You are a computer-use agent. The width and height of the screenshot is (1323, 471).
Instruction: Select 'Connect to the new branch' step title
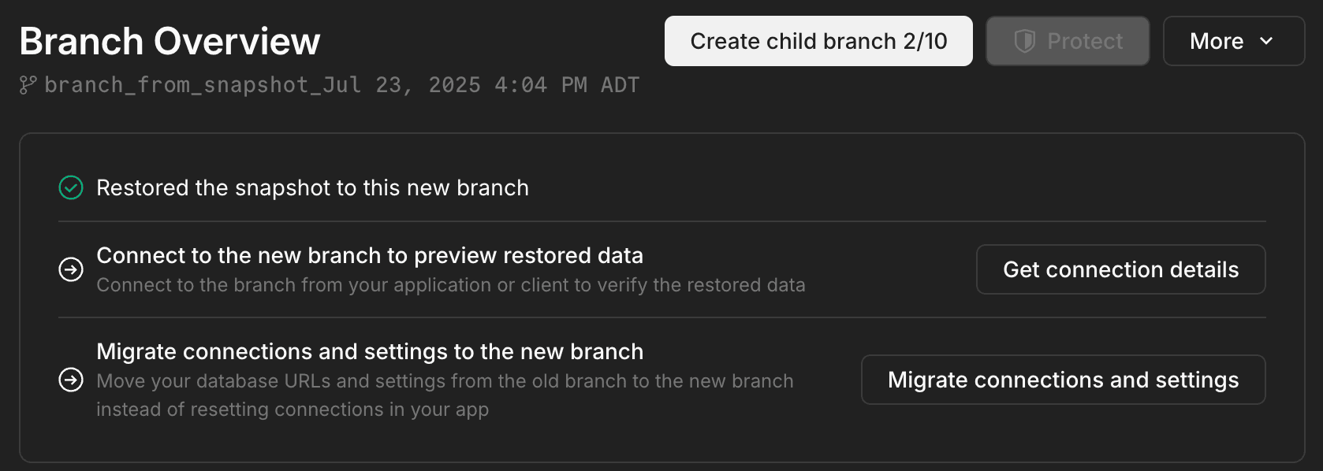click(x=369, y=255)
